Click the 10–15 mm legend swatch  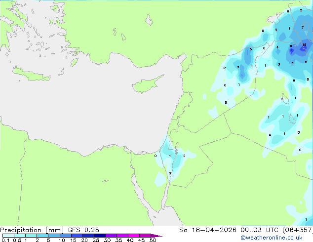[x=65, y=236]
